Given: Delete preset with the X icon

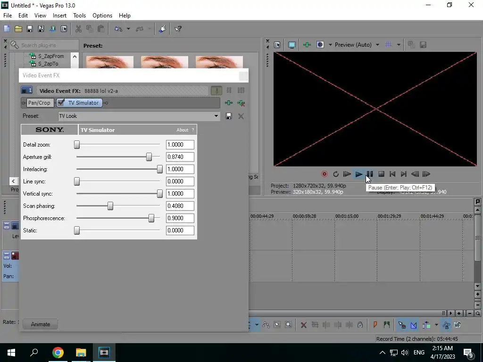Looking at the screenshot, I should pyautogui.click(x=241, y=116).
